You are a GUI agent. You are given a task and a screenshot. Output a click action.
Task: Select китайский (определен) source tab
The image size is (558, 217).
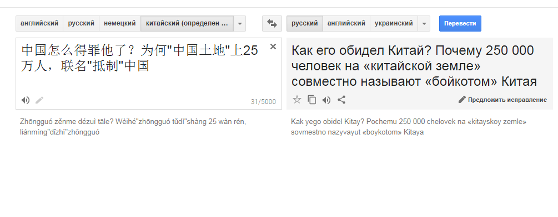click(187, 24)
